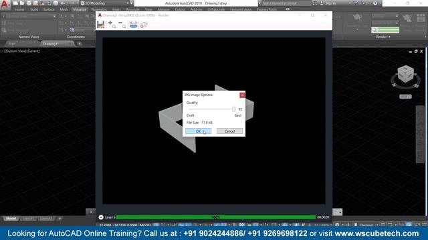
Task: Click the save image icon in Render window
Action: click(x=101, y=25)
